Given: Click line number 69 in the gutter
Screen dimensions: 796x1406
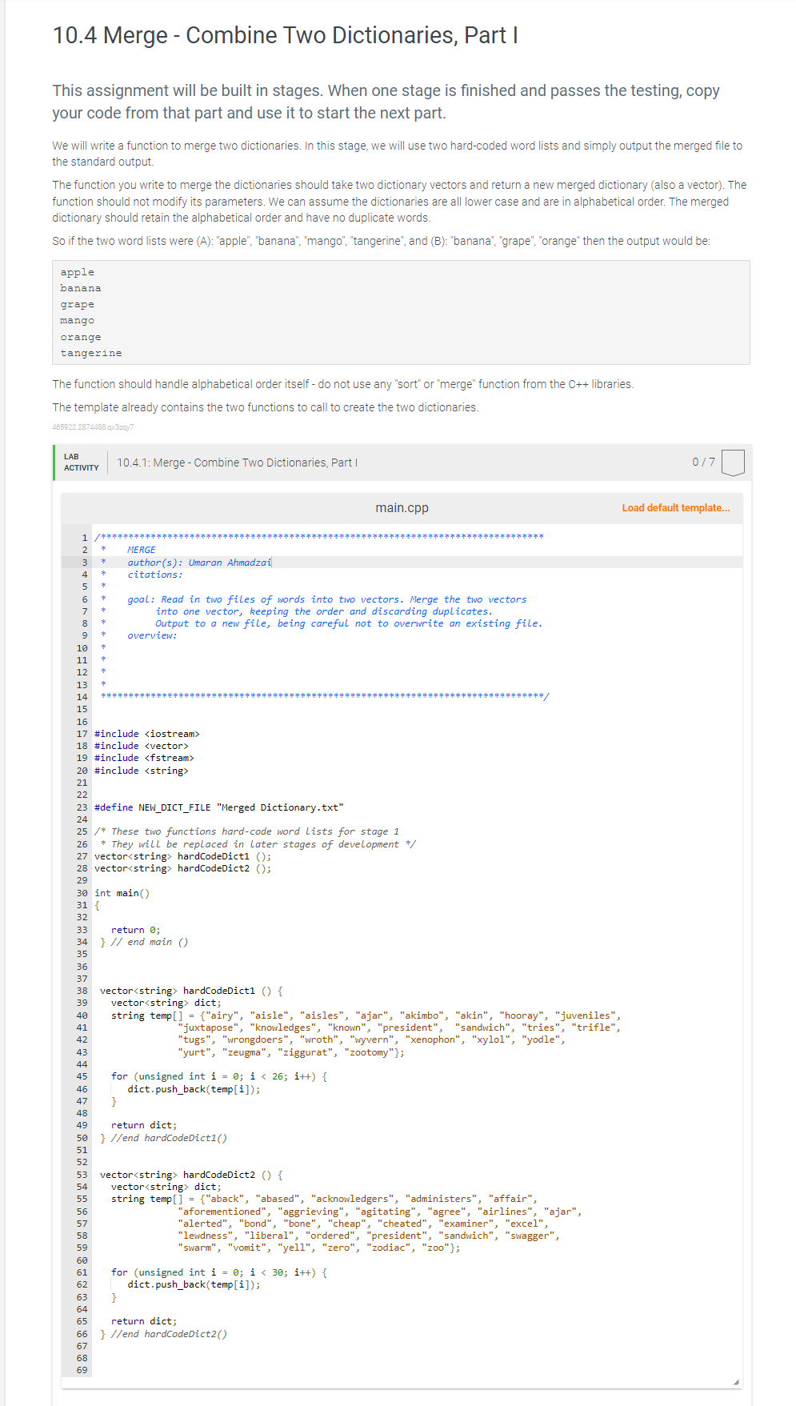Looking at the screenshot, I should tap(82, 1370).
